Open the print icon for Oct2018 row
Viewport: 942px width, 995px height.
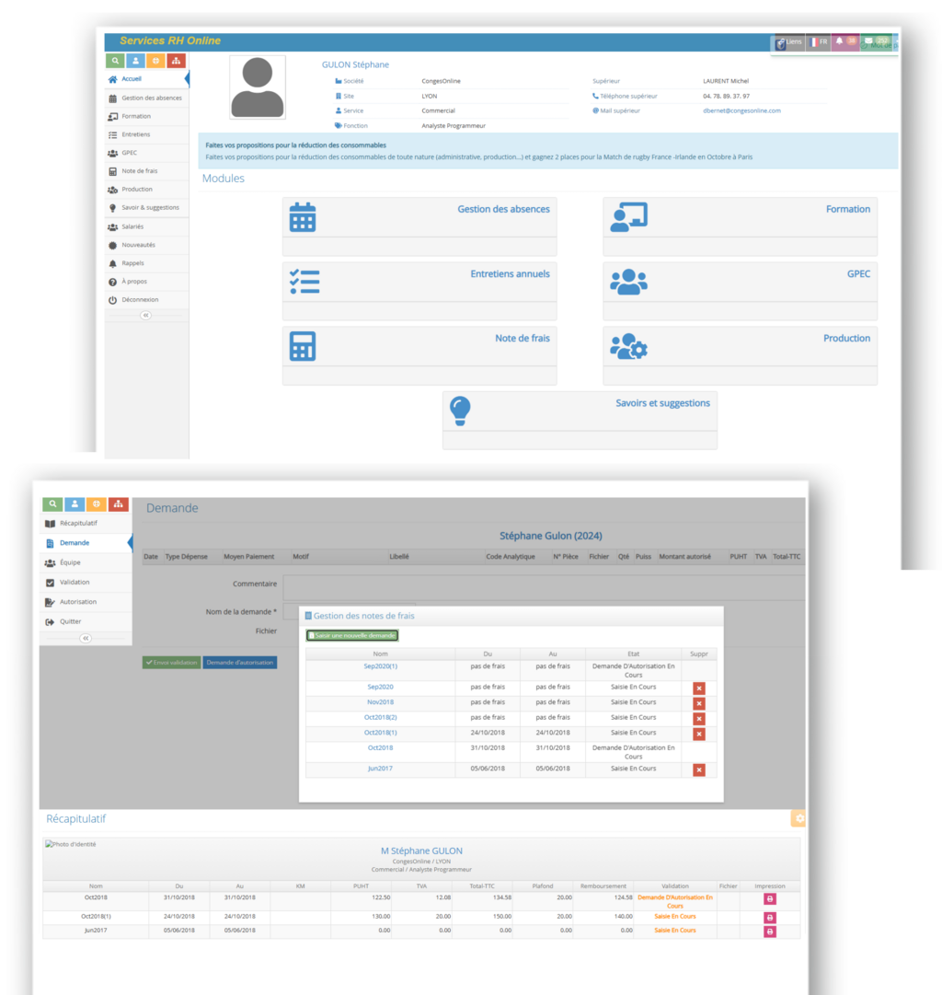(x=769, y=897)
